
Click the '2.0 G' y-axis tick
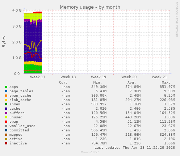click(17, 42)
